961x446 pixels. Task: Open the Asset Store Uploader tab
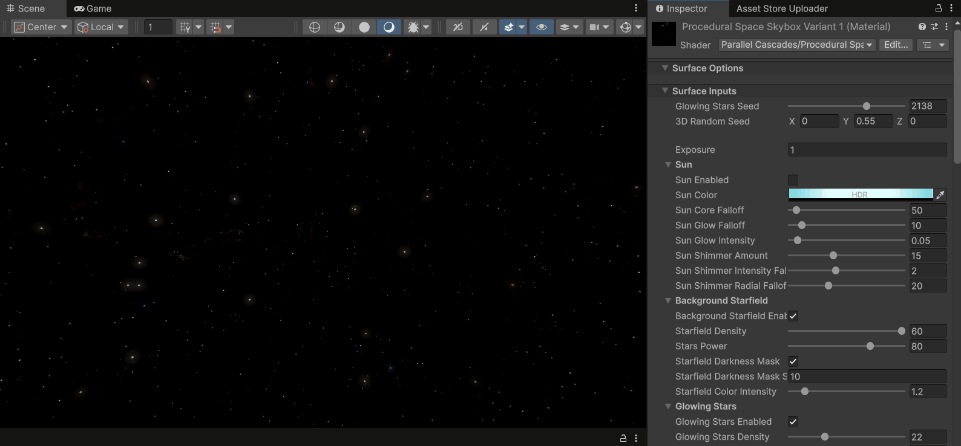point(782,8)
